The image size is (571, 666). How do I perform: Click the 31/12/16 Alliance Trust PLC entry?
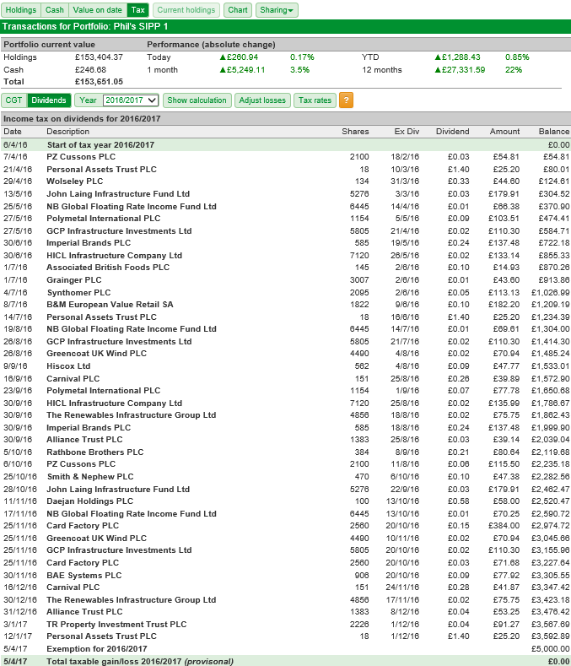click(84, 612)
